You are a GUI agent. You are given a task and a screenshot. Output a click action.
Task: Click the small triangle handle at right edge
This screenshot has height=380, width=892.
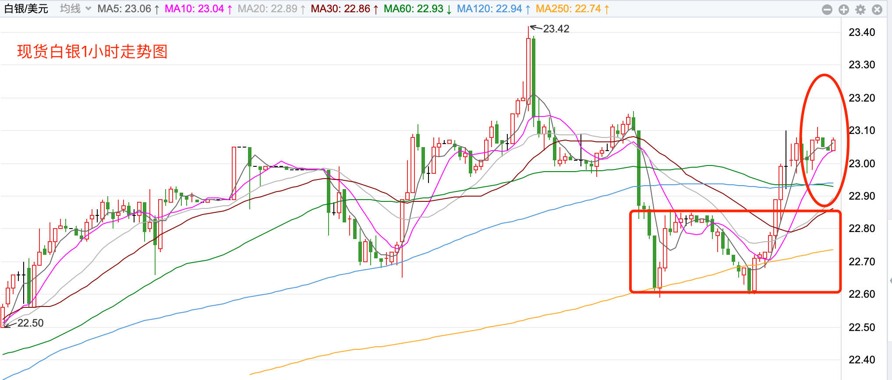[890, 280]
